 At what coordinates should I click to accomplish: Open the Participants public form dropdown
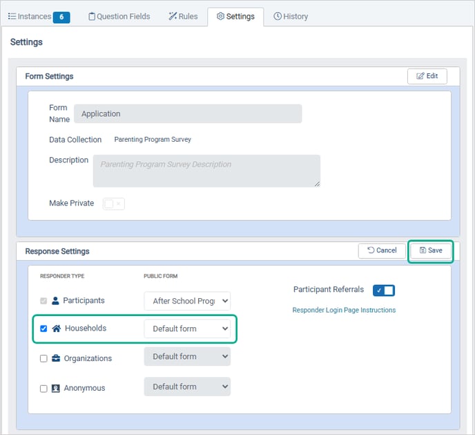[187, 301]
